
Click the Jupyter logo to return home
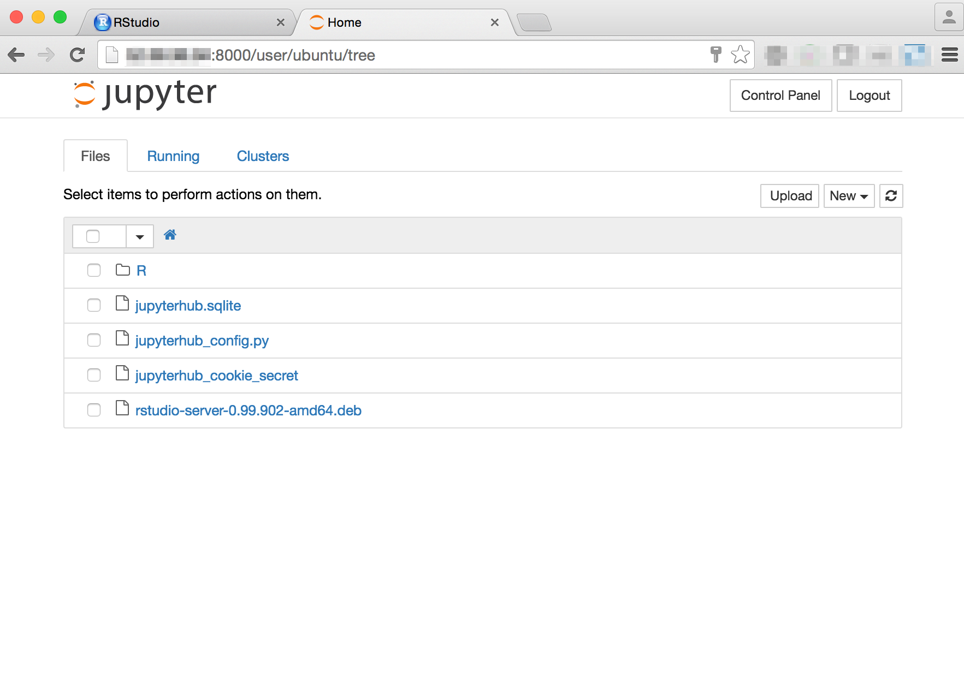click(144, 94)
